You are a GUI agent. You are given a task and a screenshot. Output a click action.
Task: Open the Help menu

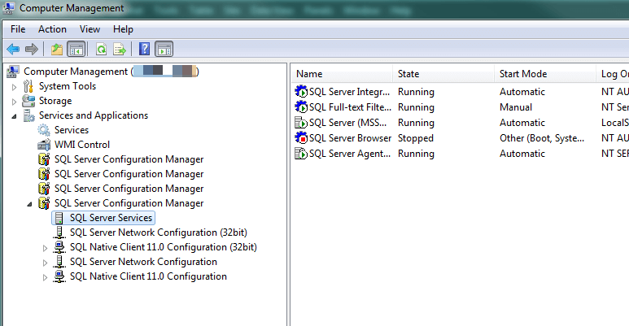click(123, 29)
